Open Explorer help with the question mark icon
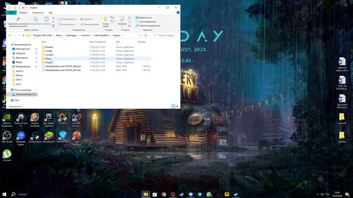This screenshot has width=353, height=198. pyautogui.click(x=178, y=13)
